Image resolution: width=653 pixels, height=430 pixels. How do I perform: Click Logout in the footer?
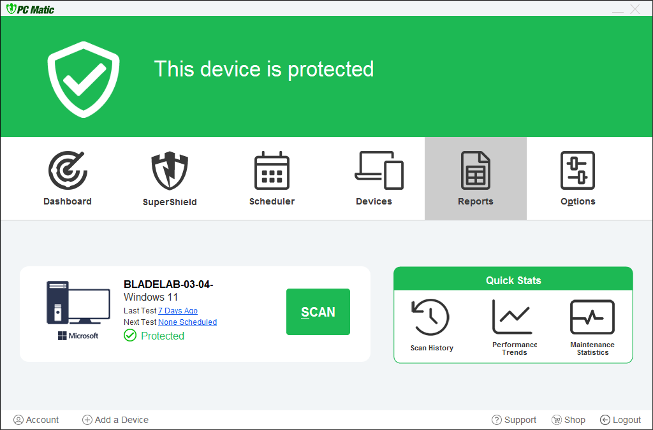point(620,420)
